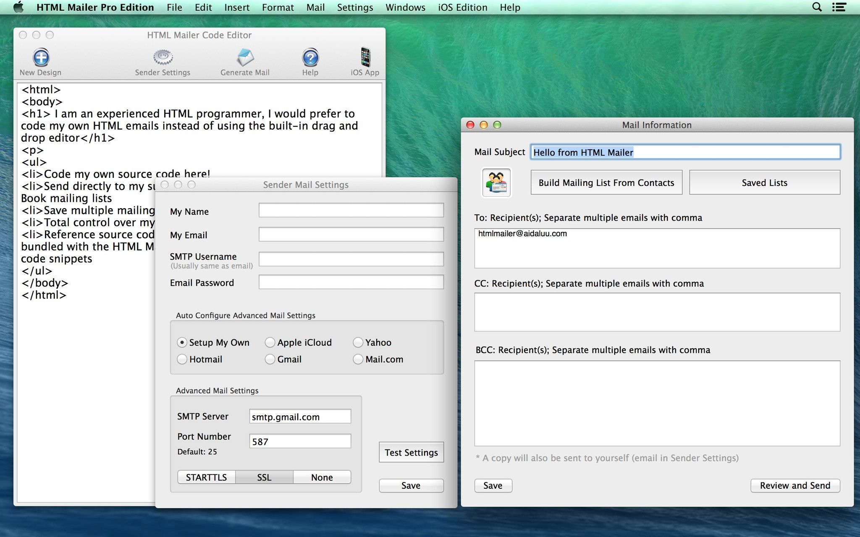Click the BCC recipients text area

[657, 403]
